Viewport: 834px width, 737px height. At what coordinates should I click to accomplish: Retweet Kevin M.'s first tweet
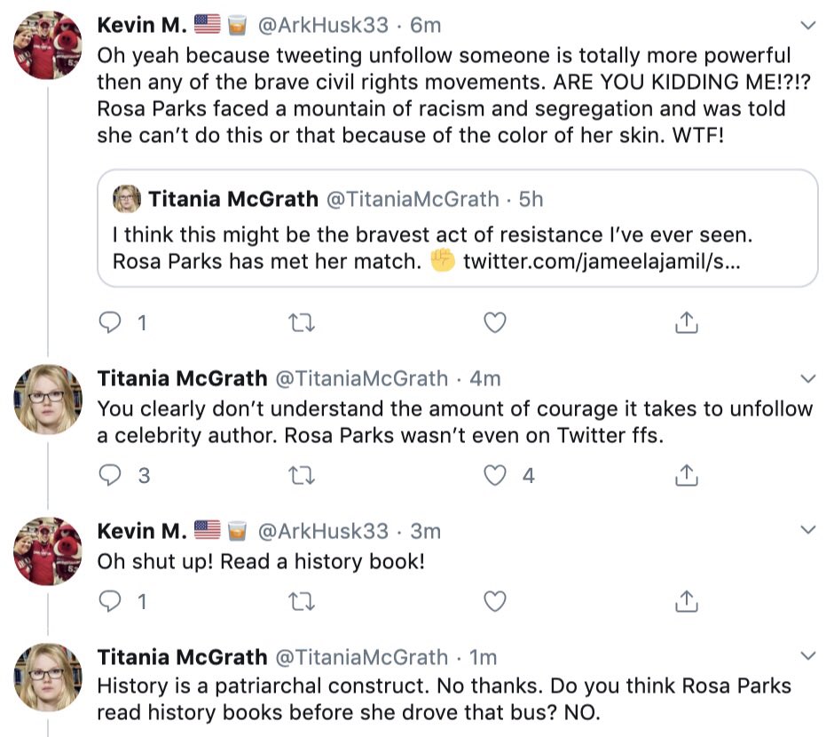click(x=301, y=322)
